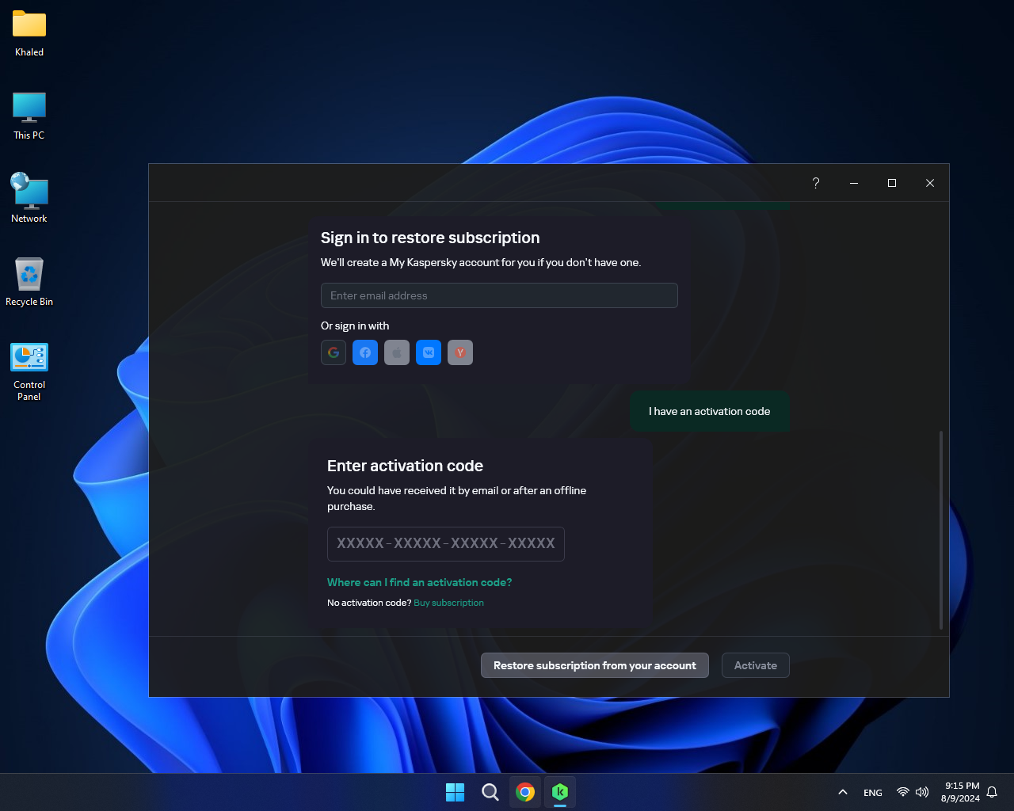The image size is (1014, 811).
Task: Click the ENG language indicator
Action: [873, 792]
